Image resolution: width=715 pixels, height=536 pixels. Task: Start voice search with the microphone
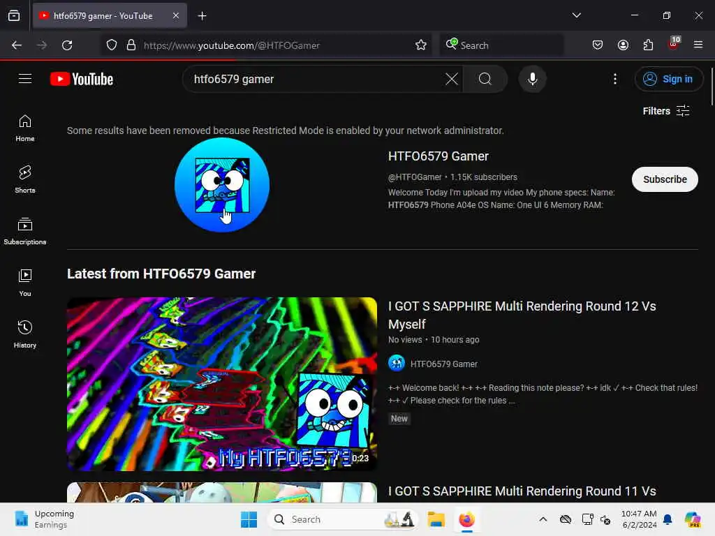pyautogui.click(x=532, y=79)
